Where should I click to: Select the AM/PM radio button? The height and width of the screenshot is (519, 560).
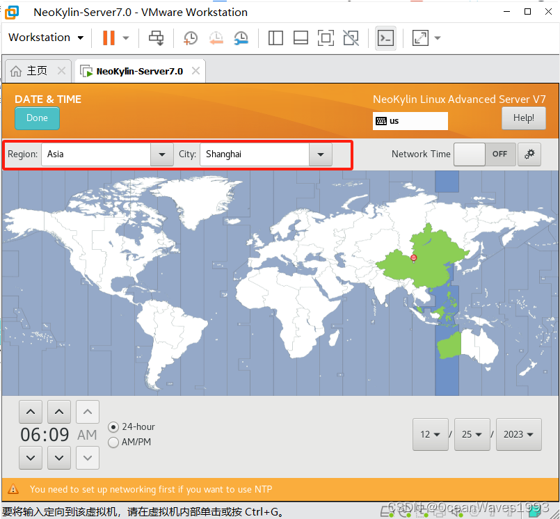pos(113,442)
